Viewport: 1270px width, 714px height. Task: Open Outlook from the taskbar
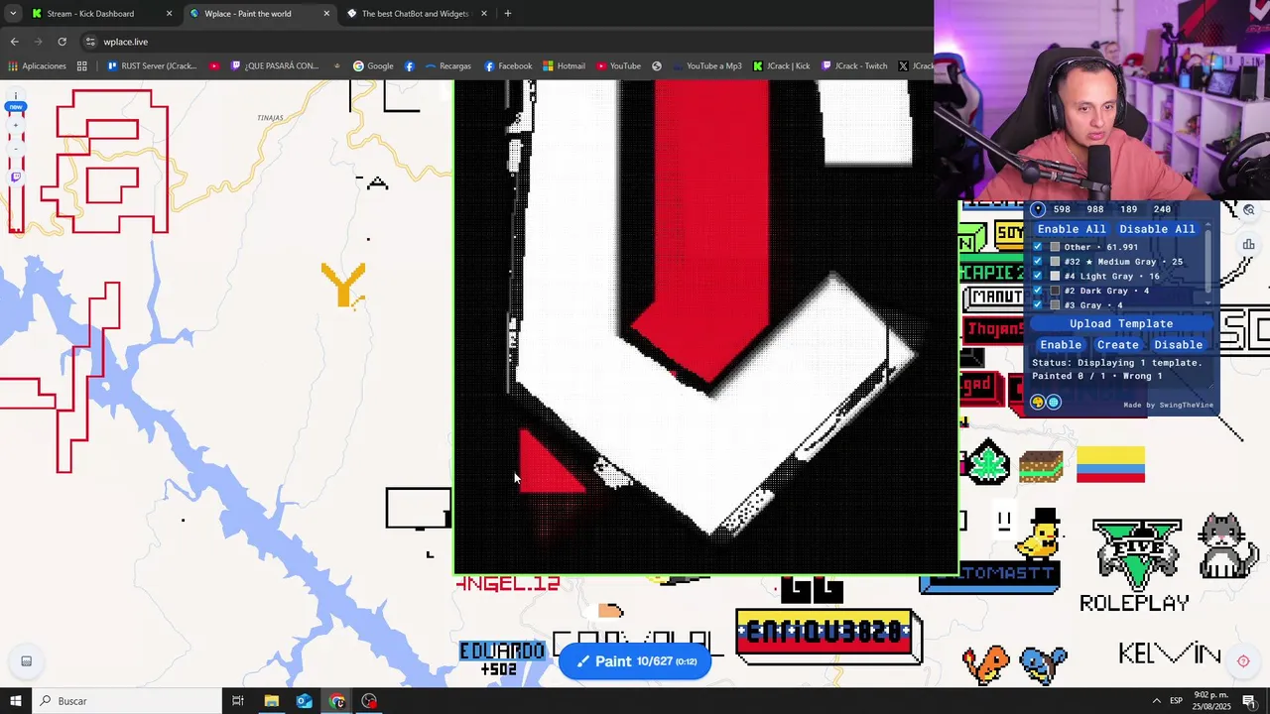pyautogui.click(x=304, y=701)
